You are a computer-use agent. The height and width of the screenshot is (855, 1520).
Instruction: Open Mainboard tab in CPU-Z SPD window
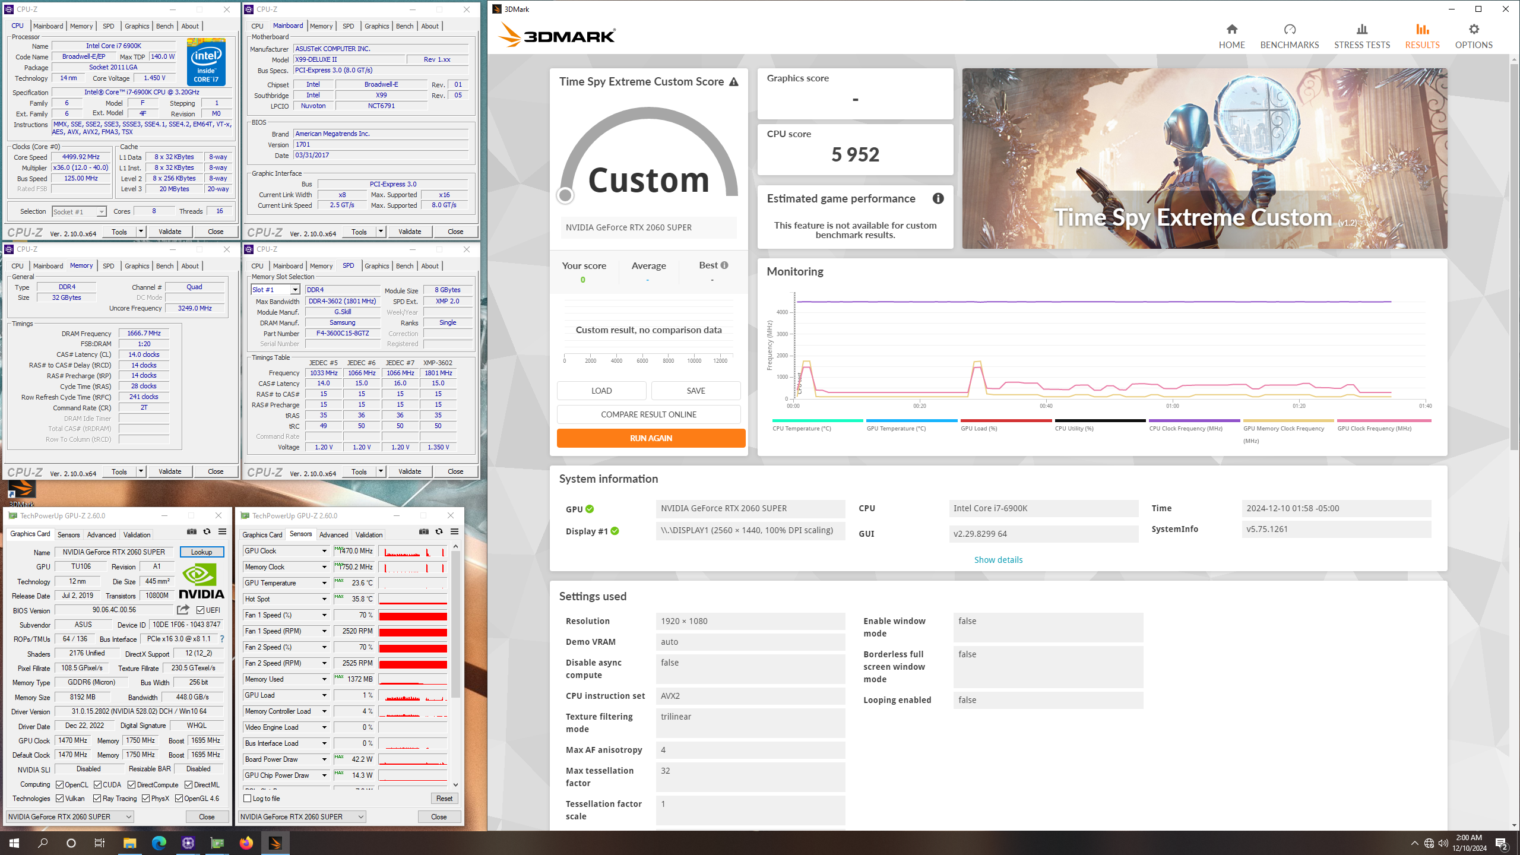click(x=288, y=266)
